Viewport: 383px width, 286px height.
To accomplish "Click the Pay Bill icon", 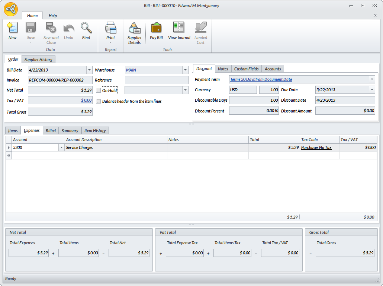I will click(x=156, y=28).
